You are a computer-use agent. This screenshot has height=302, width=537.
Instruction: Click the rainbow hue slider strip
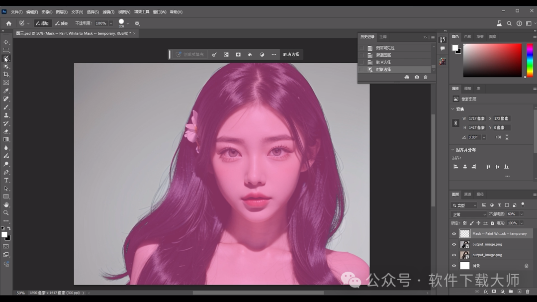pos(530,60)
